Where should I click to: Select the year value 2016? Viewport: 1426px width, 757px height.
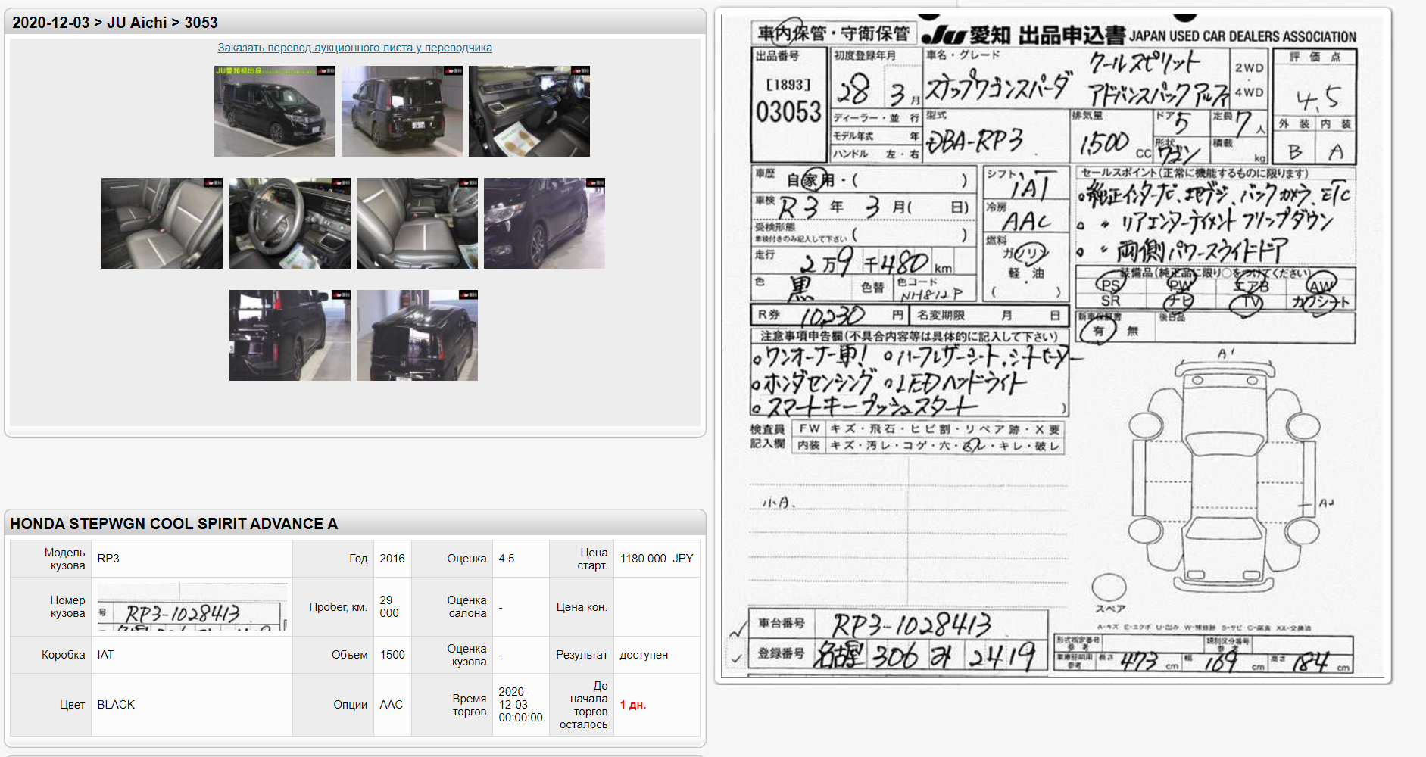[x=392, y=559]
